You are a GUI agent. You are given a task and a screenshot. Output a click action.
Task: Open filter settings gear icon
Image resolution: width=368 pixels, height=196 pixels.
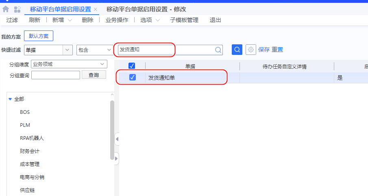coord(251,50)
